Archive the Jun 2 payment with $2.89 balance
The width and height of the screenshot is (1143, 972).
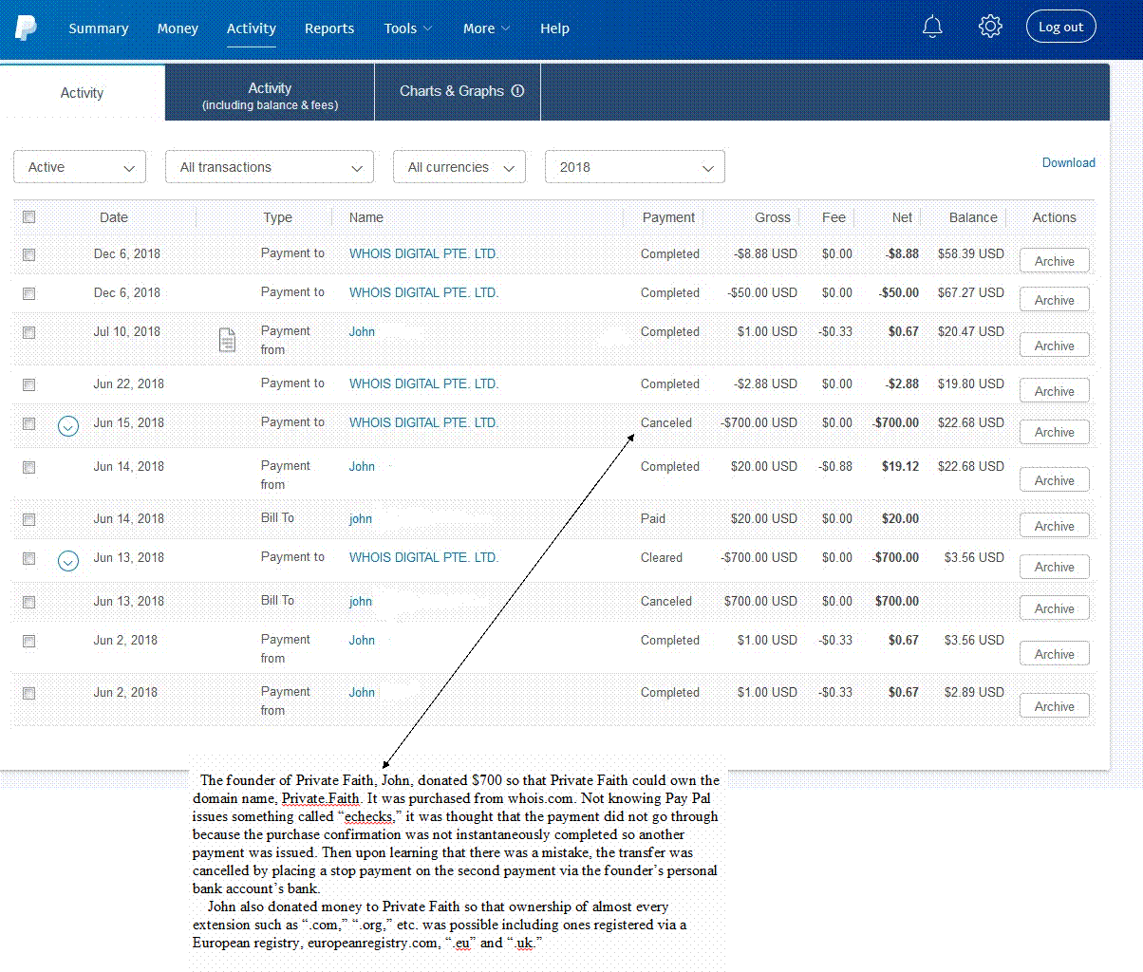[x=1055, y=706]
